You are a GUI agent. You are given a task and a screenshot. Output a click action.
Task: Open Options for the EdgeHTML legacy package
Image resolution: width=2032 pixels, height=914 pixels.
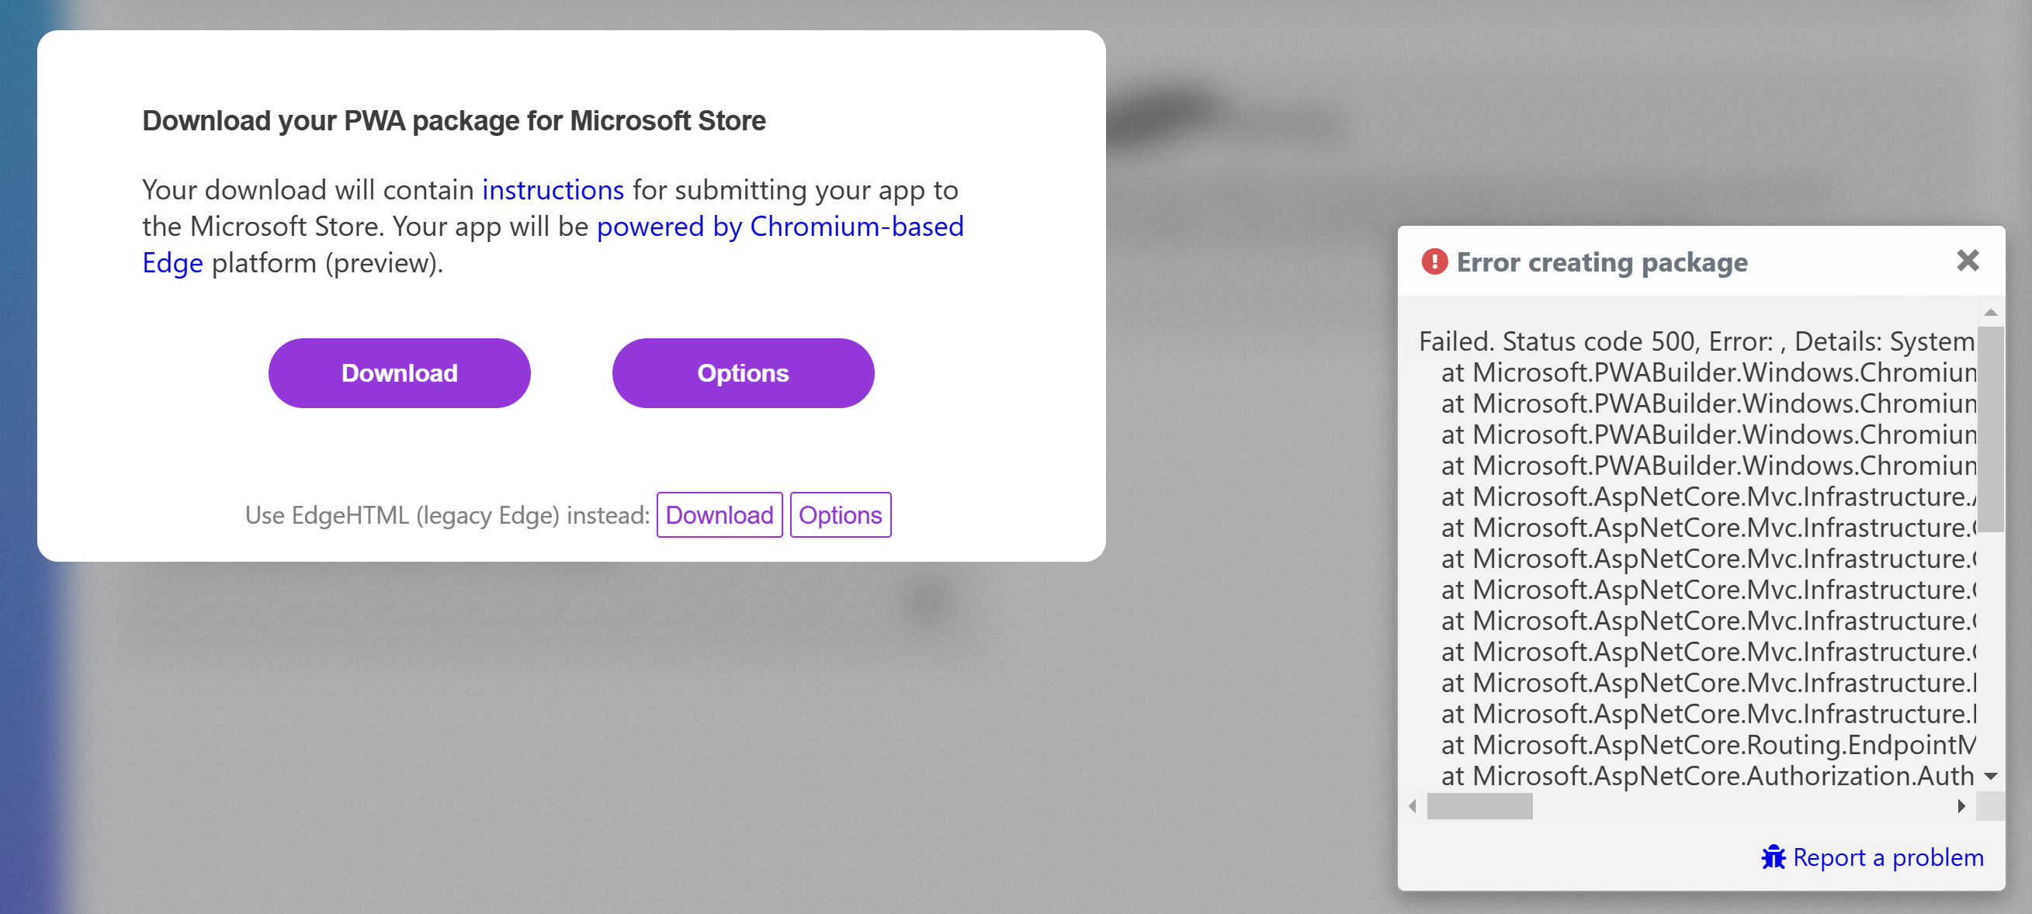point(840,514)
